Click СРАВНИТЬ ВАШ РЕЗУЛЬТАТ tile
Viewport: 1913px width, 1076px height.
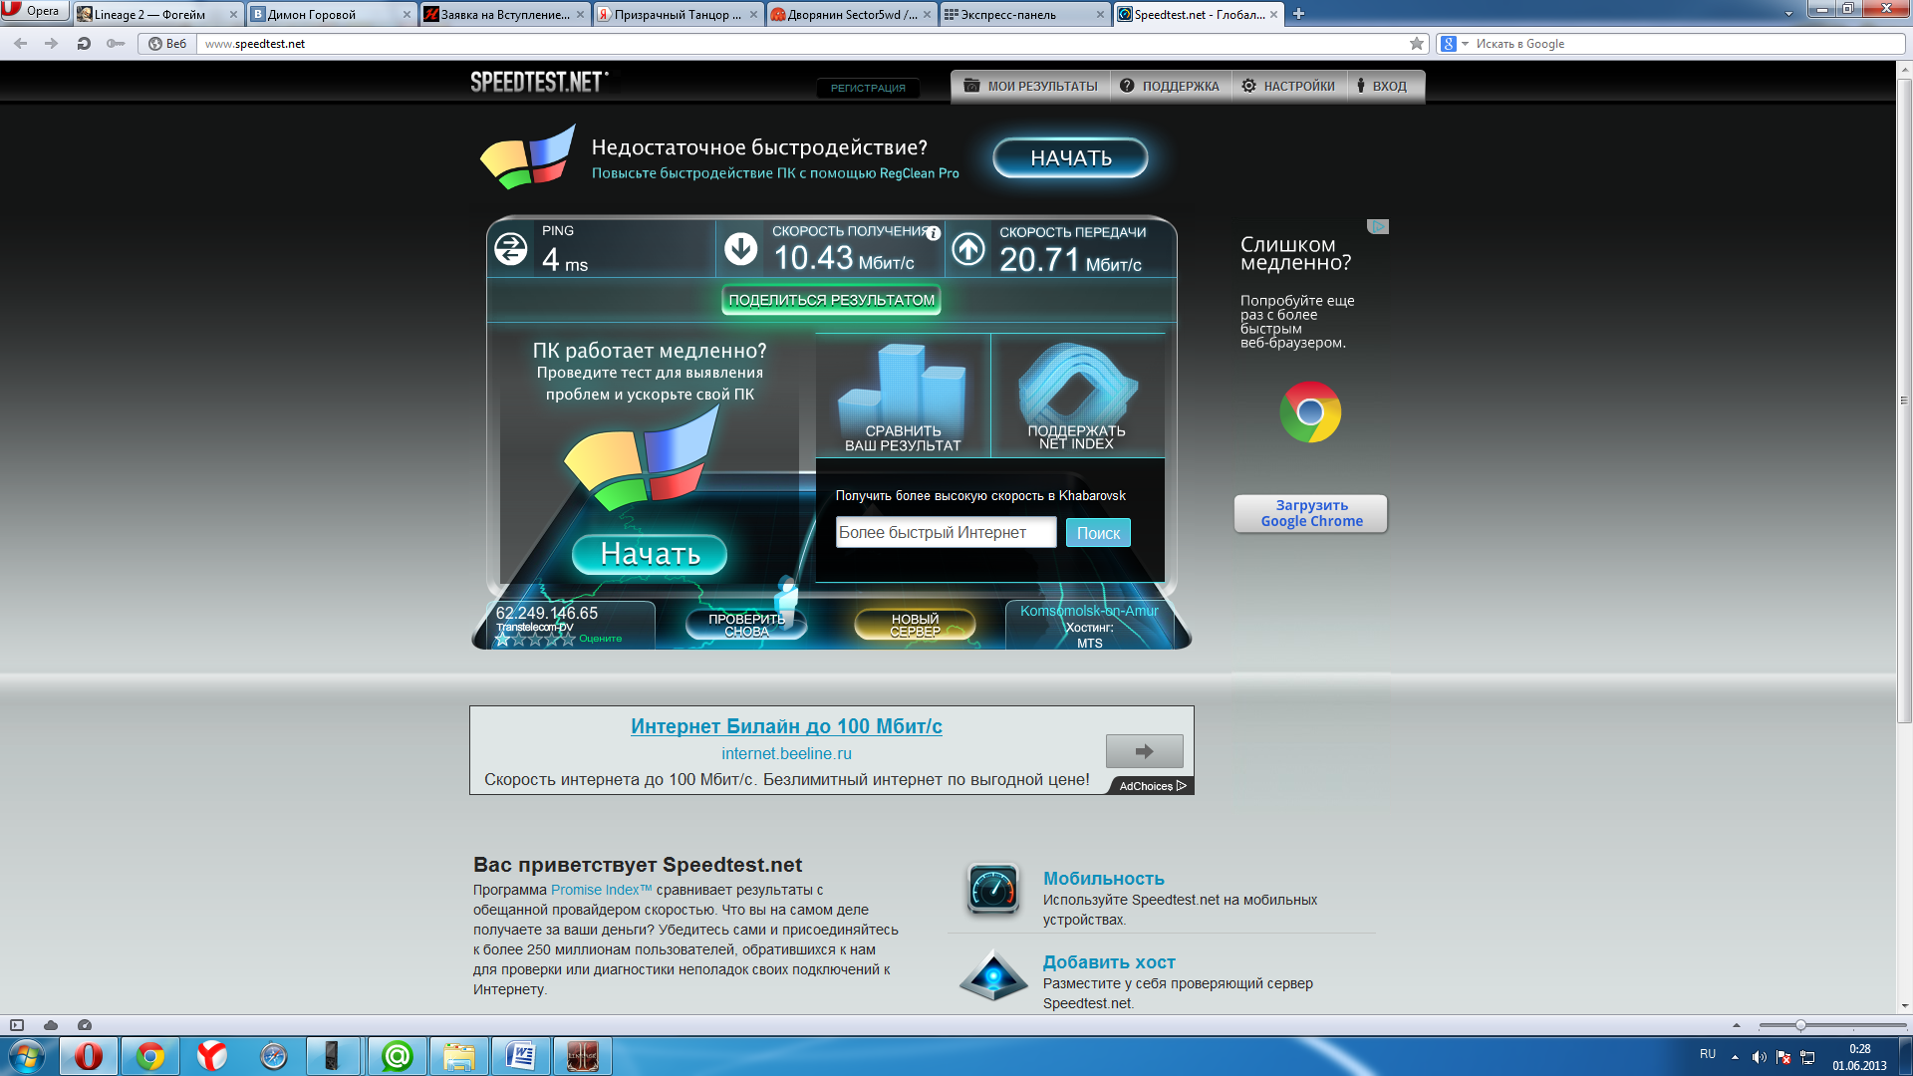pyautogui.click(x=903, y=397)
